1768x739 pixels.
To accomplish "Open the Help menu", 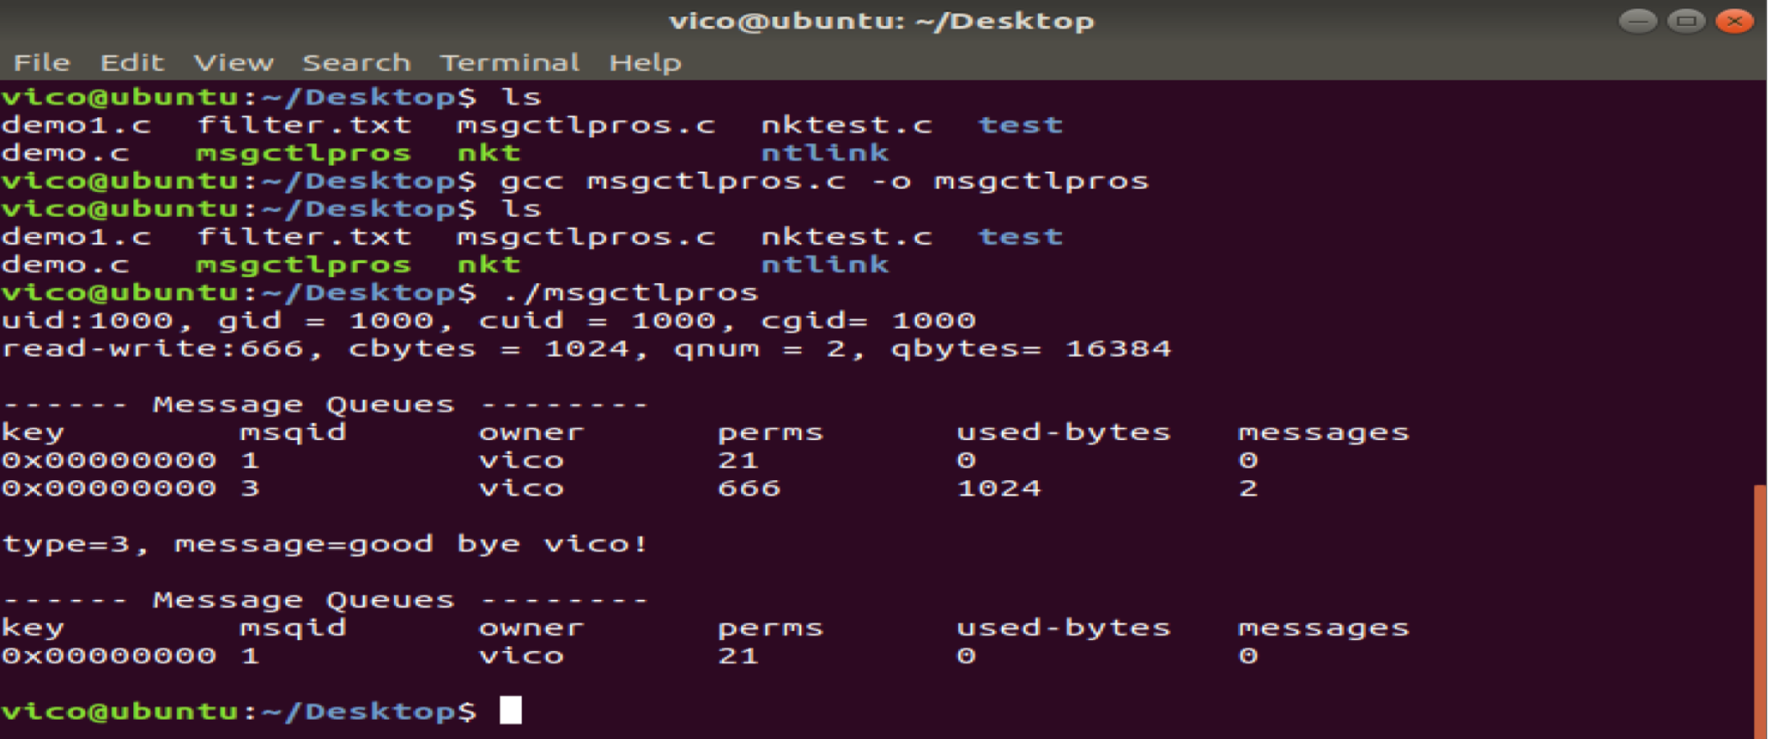I will (x=645, y=63).
